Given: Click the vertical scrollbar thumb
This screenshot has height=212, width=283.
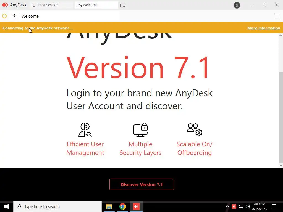Looking at the screenshot, I should pyautogui.click(x=281, y=117).
